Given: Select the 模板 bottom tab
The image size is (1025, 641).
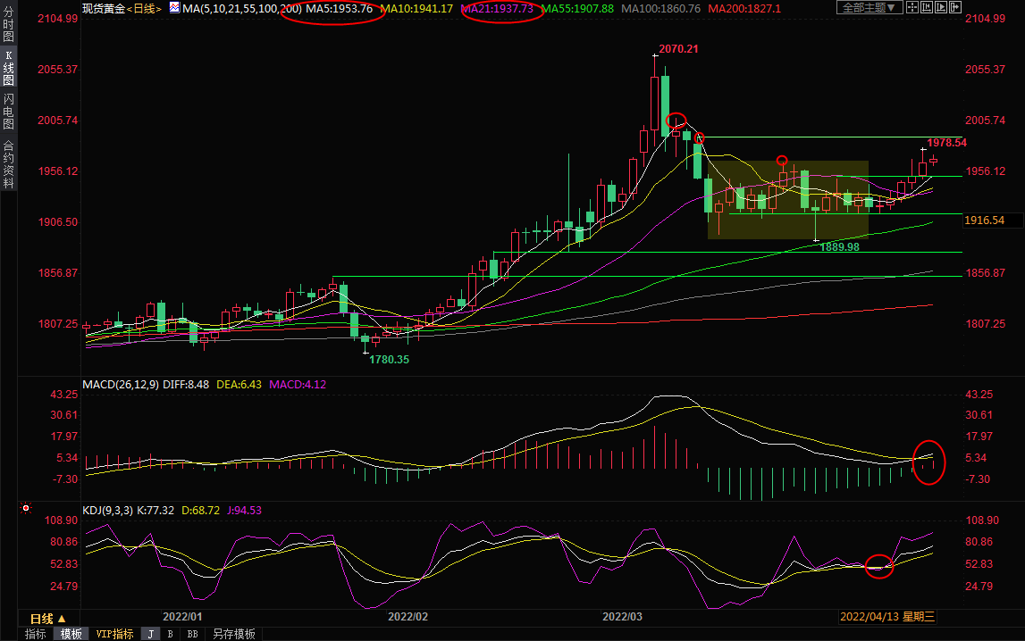Looking at the screenshot, I should 71,634.
